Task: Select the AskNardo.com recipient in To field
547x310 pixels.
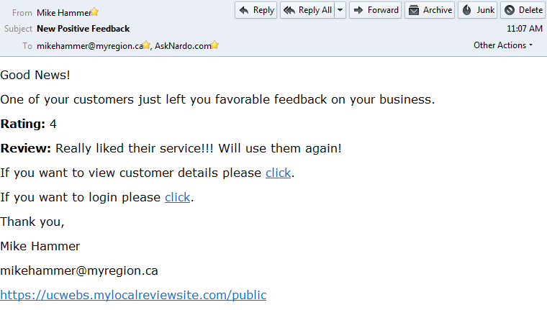Action: 183,45
